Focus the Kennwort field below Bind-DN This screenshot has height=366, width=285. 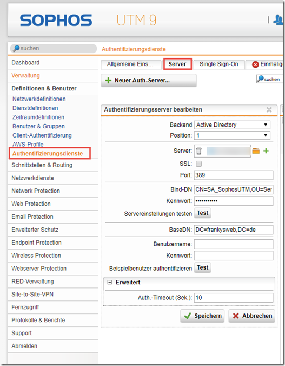click(234, 201)
